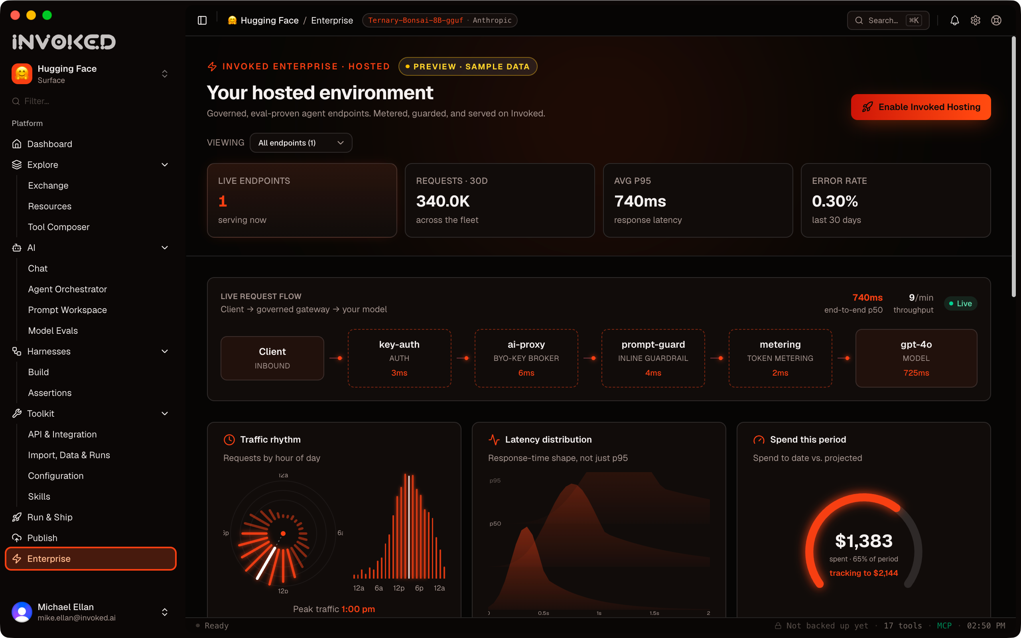Open Prompt Workspace
This screenshot has height=638, width=1021.
pyautogui.click(x=67, y=310)
